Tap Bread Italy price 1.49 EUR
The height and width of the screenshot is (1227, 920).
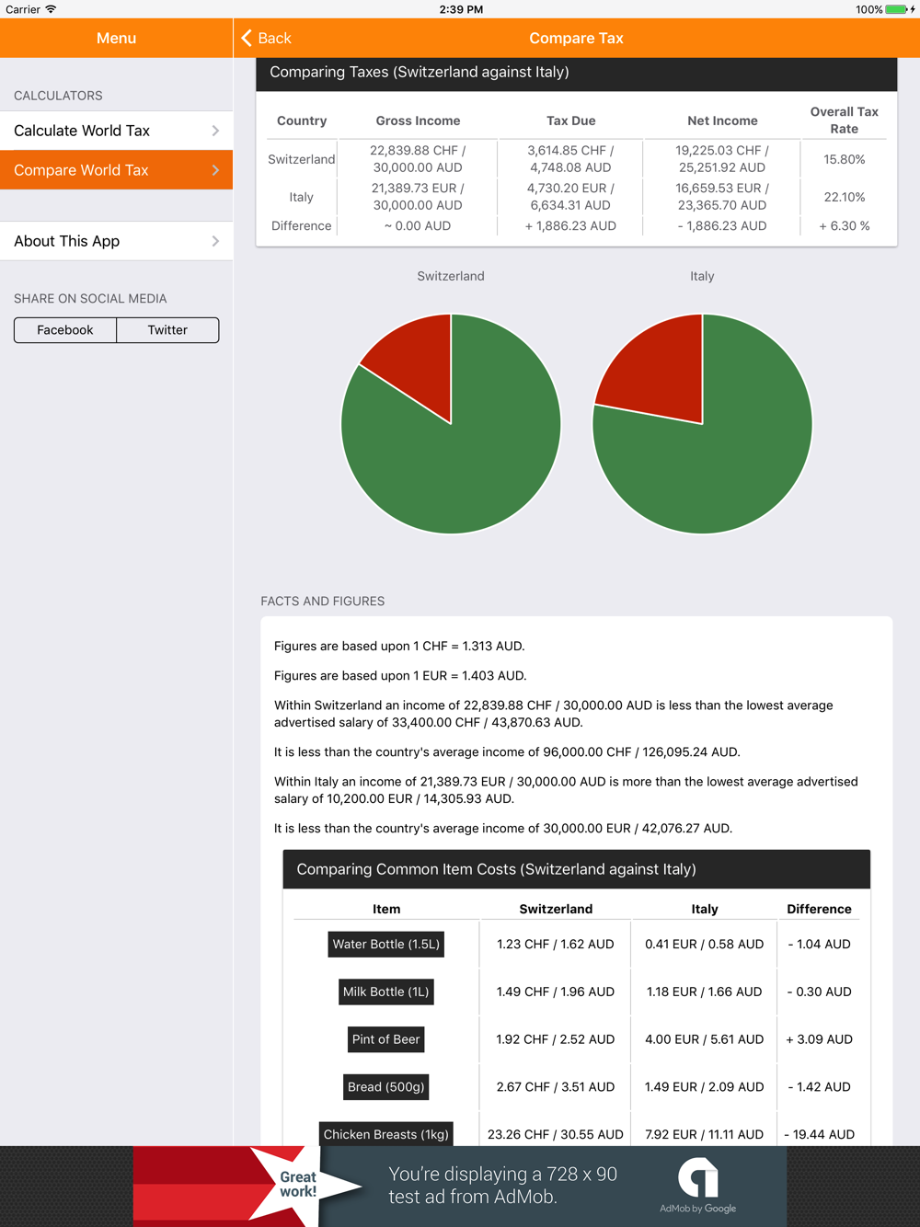pos(704,1087)
